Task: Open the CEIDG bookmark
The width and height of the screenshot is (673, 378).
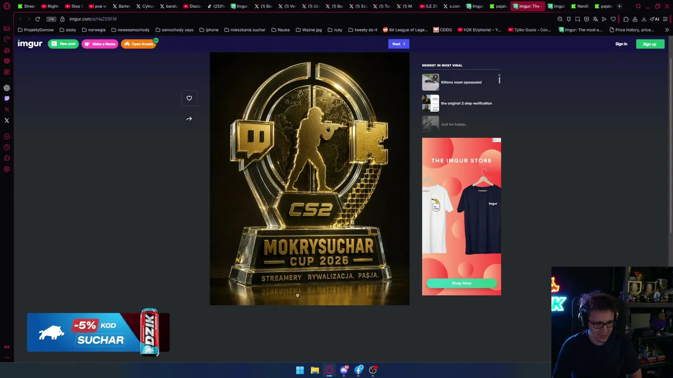Action: (x=443, y=30)
